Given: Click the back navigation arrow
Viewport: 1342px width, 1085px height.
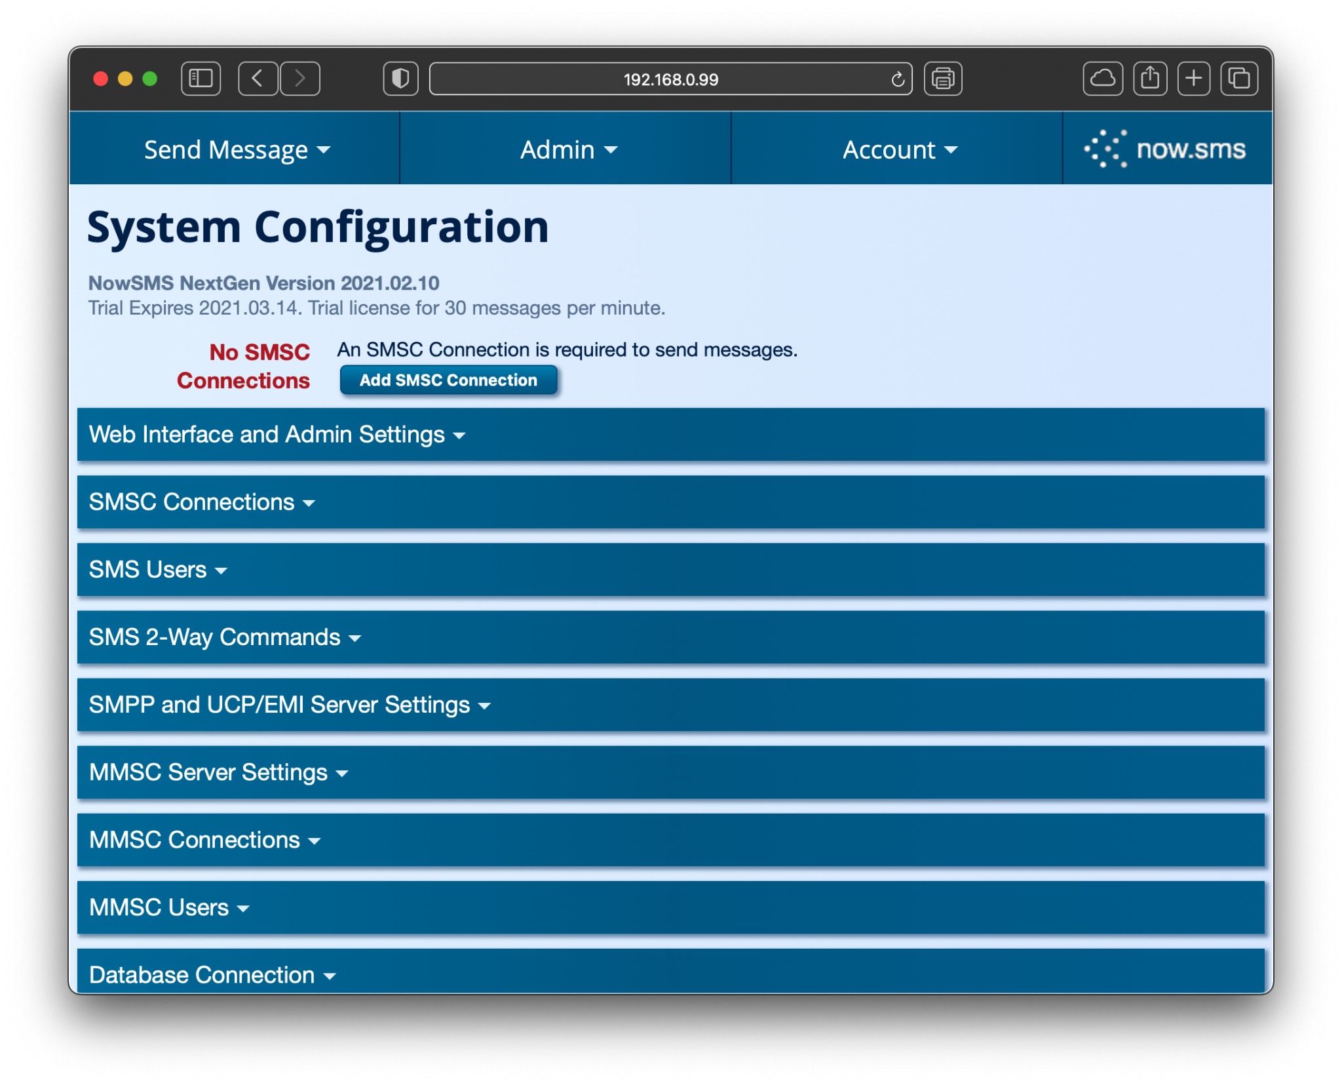Looking at the screenshot, I should click(257, 79).
